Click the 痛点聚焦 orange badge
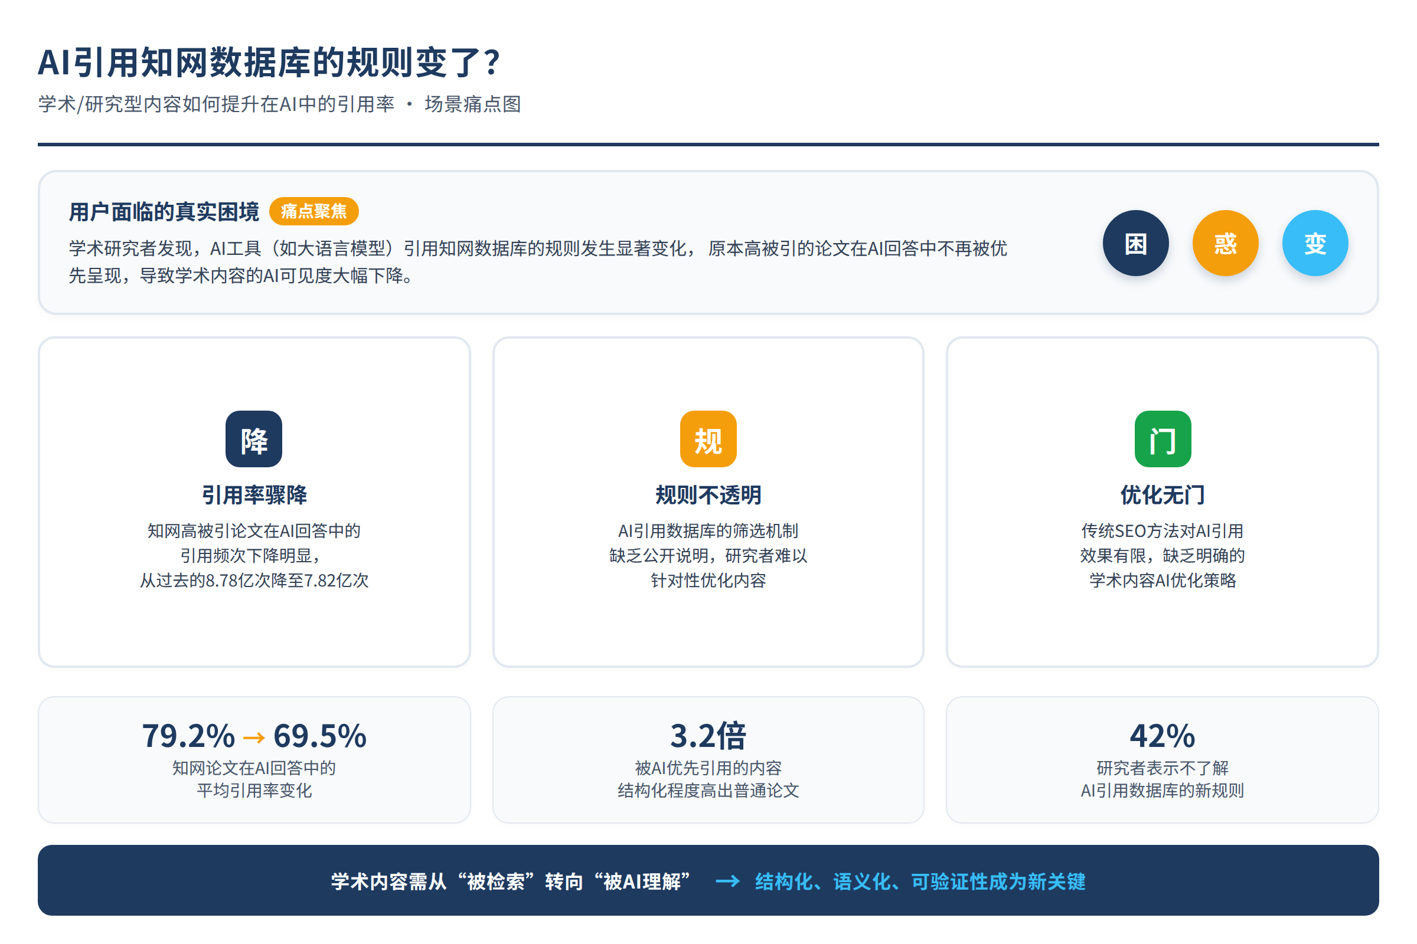The height and width of the screenshot is (944, 1417). 314,211
